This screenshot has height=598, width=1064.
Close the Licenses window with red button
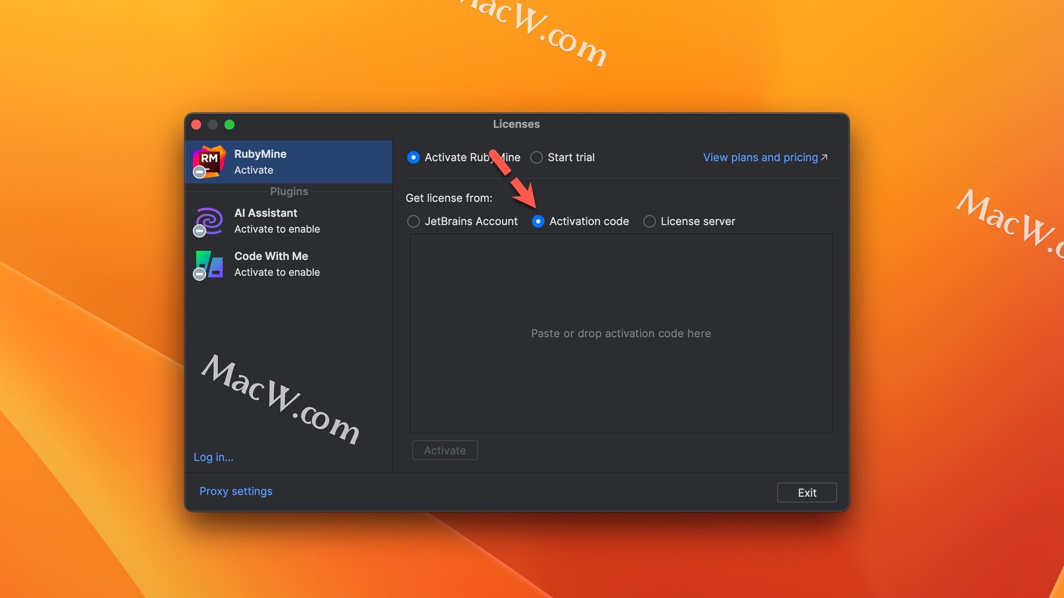coord(196,125)
